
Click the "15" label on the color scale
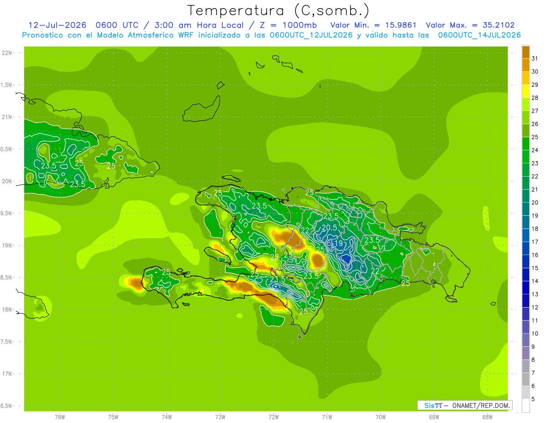point(535,268)
